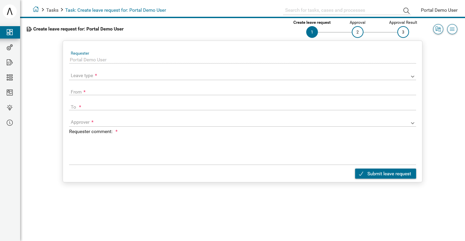465x241 pixels.
Task: Go to Tasks in breadcrumb
Action: [52, 10]
